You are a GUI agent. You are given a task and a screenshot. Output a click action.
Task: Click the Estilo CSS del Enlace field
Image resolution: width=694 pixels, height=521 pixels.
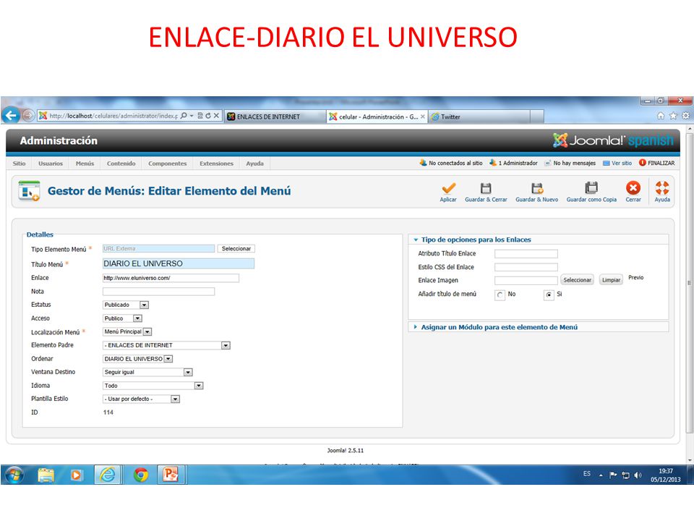(x=526, y=267)
